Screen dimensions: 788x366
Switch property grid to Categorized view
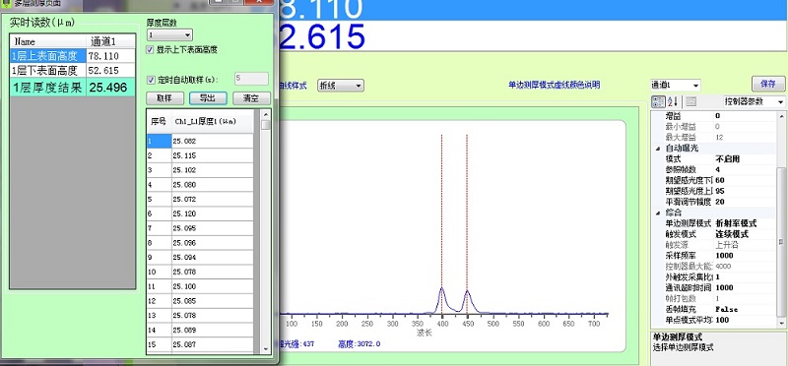(658, 101)
